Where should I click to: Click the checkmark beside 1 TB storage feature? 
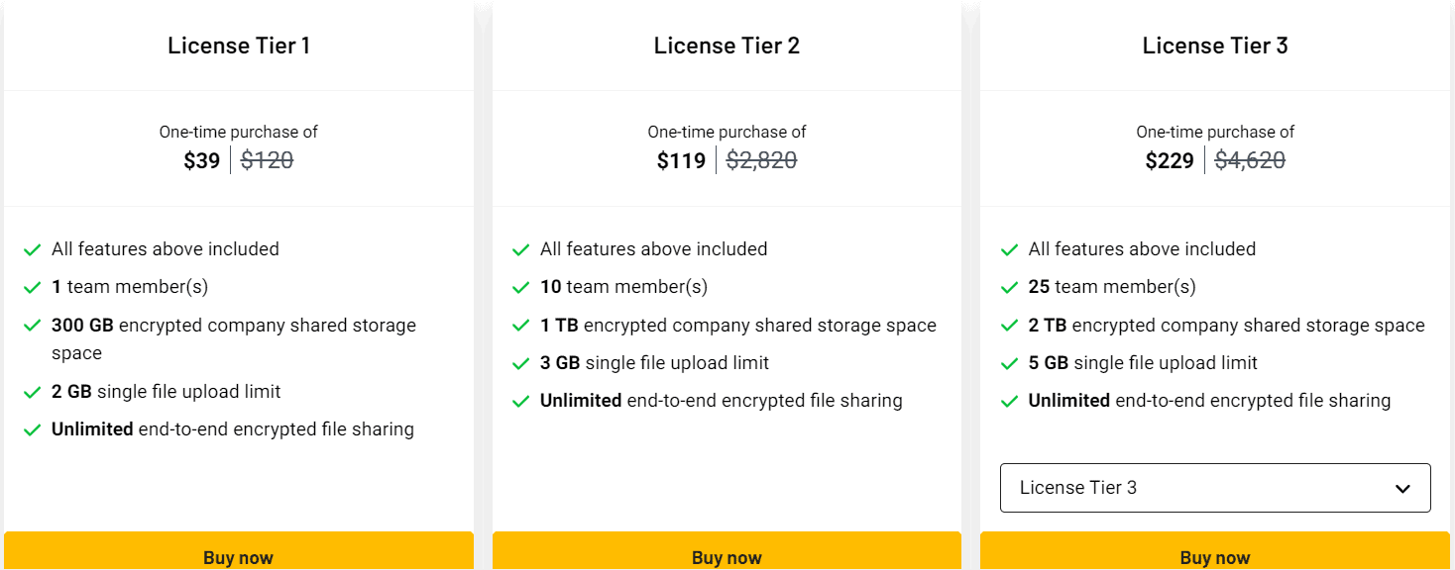[520, 325]
